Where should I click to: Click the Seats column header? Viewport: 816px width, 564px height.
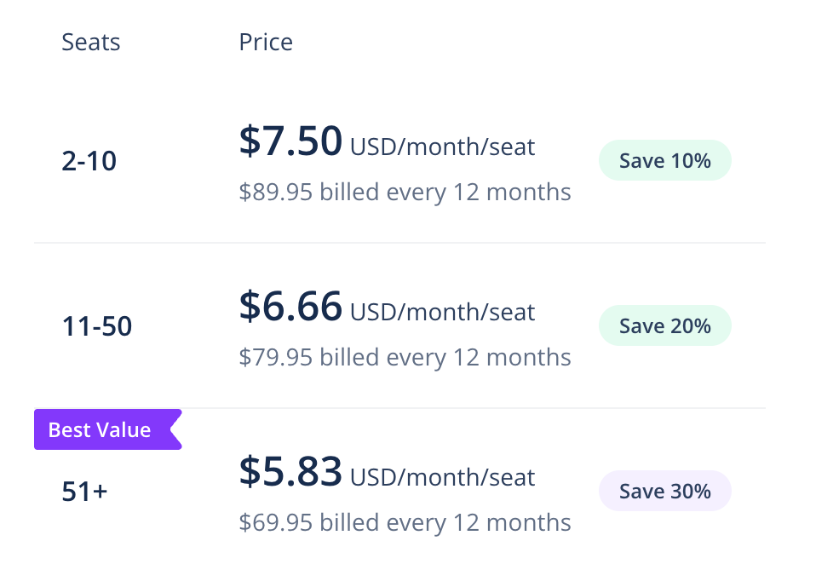tap(91, 43)
